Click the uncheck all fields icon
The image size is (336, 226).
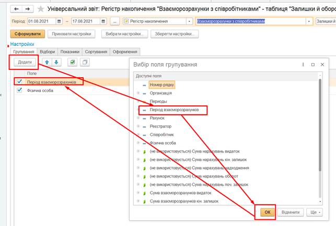(x=84, y=62)
